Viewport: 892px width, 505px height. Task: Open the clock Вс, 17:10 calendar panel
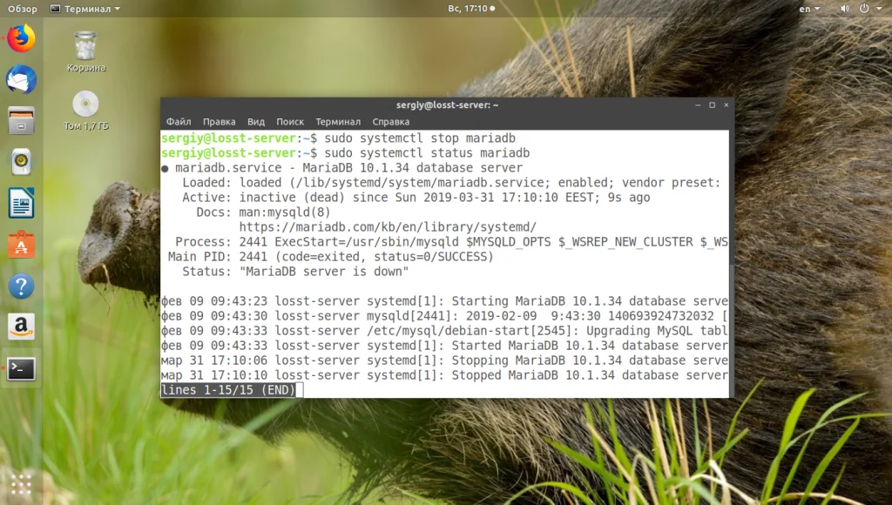[x=471, y=9]
